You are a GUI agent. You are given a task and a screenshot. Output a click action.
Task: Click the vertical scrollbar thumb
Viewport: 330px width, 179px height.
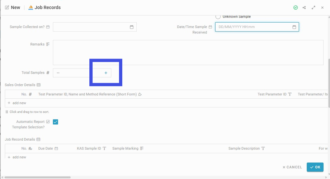click(x=329, y=83)
